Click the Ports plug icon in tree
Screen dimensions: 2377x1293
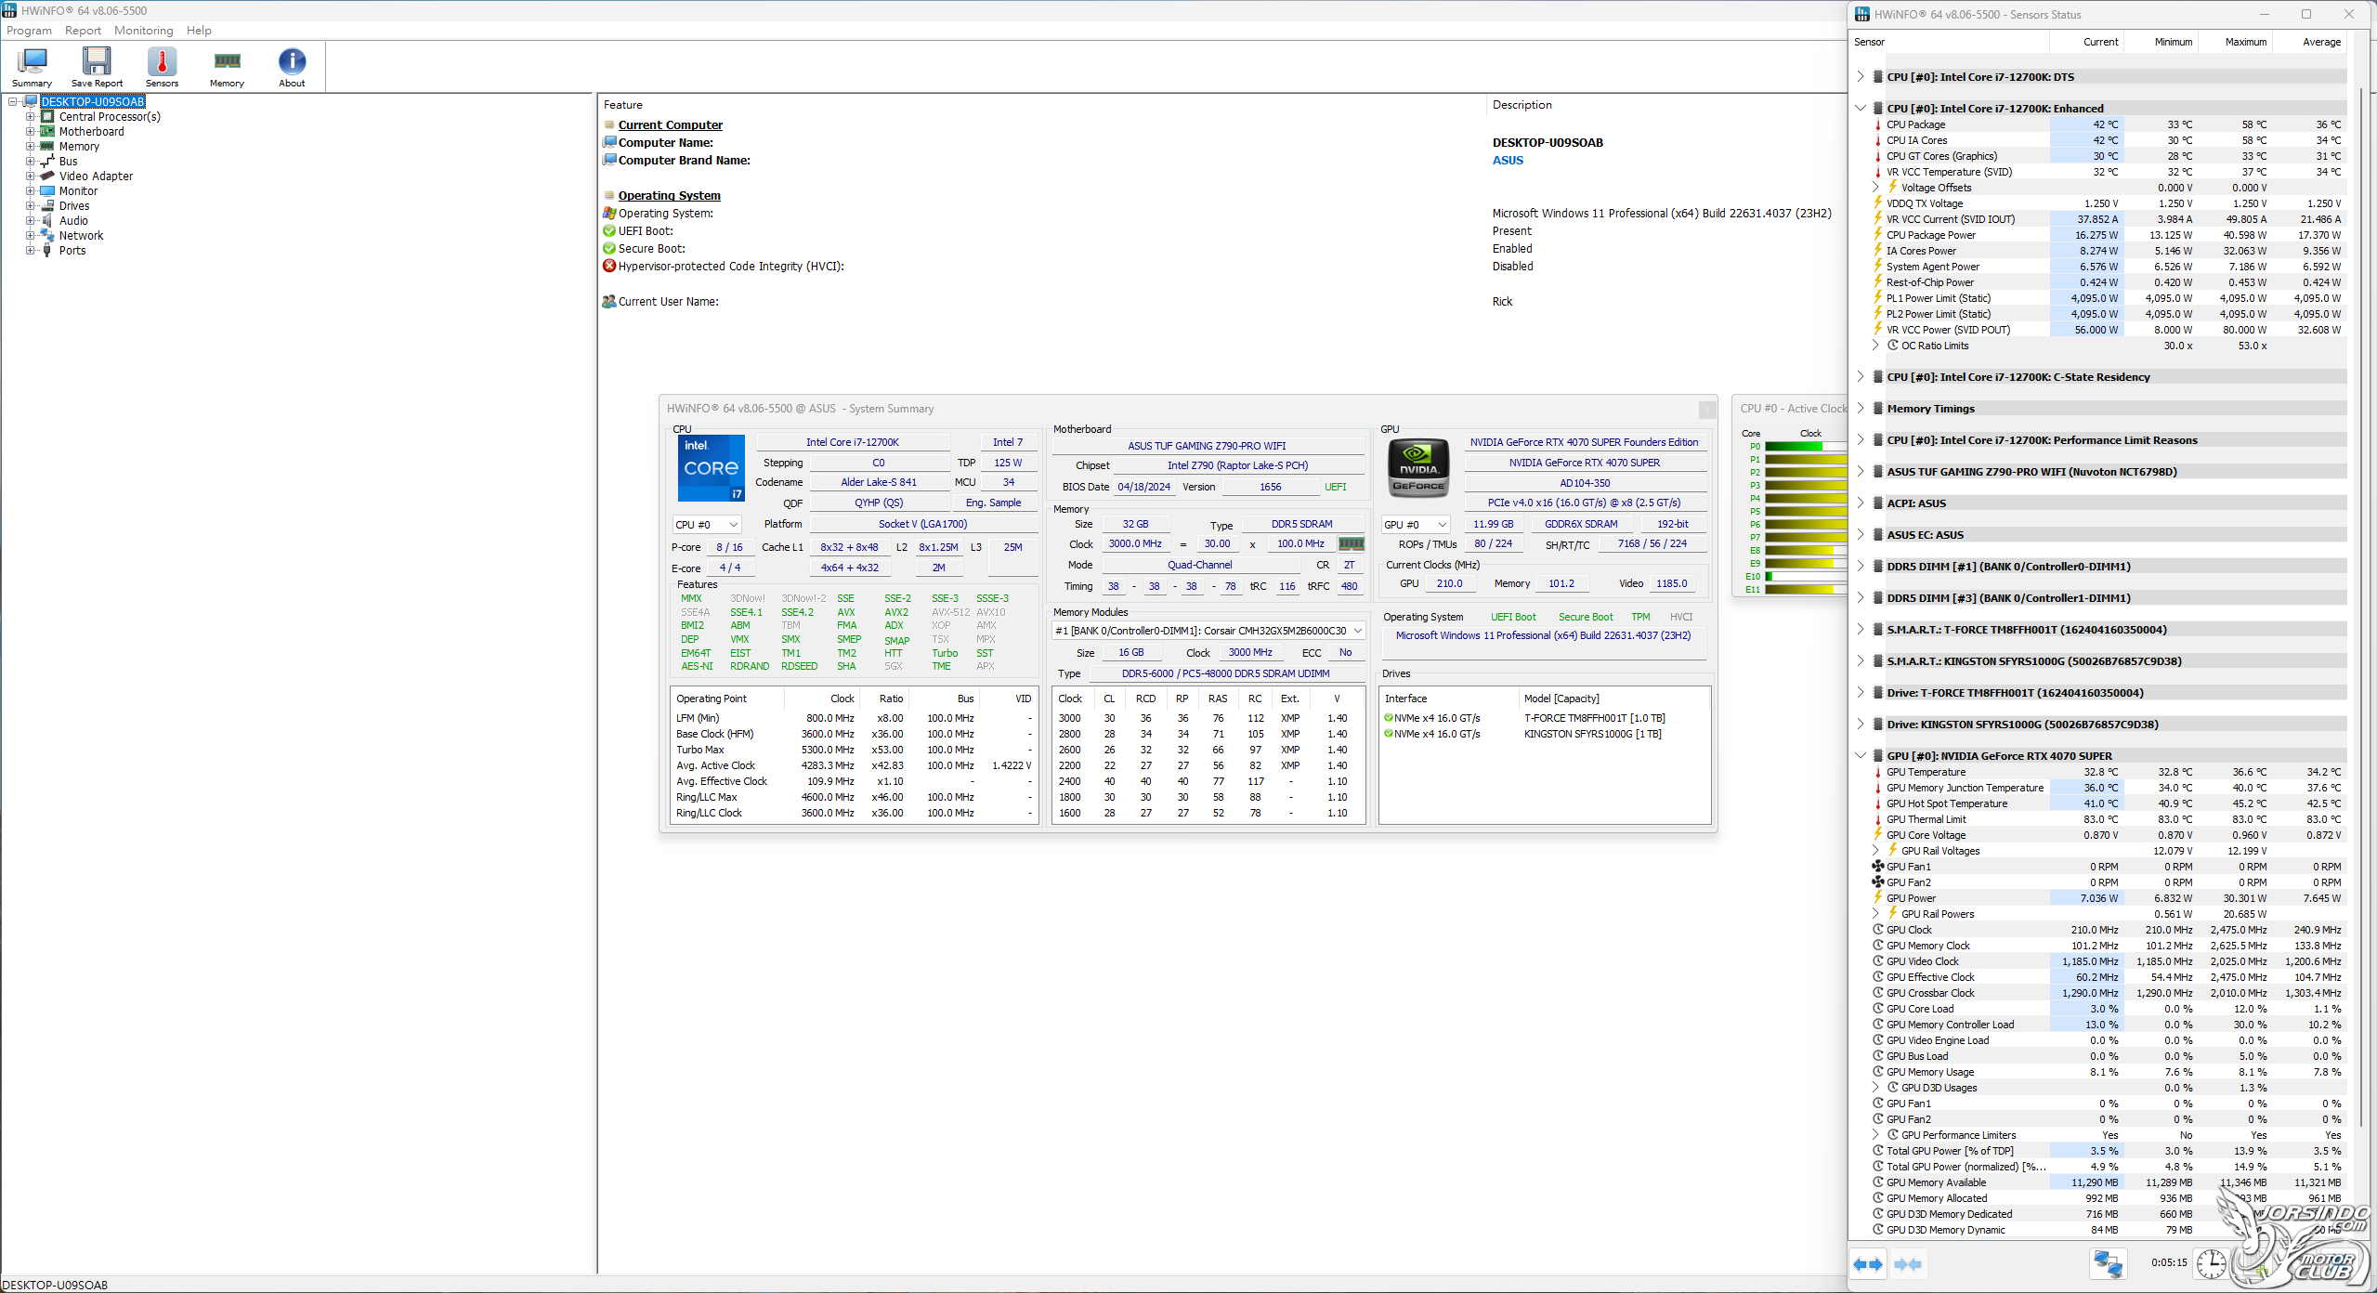click(47, 251)
